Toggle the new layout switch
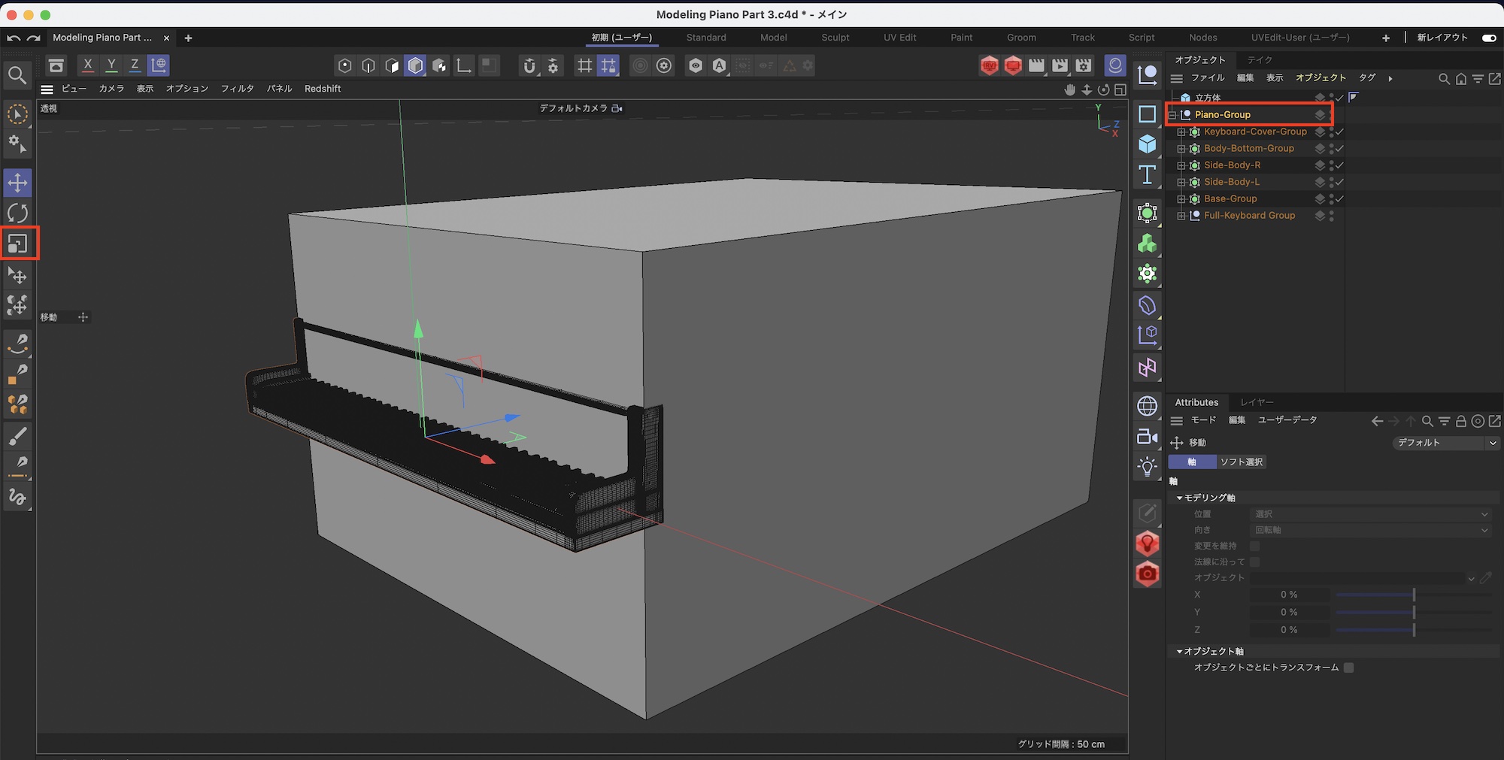The height and width of the screenshot is (760, 1504). tap(1488, 38)
